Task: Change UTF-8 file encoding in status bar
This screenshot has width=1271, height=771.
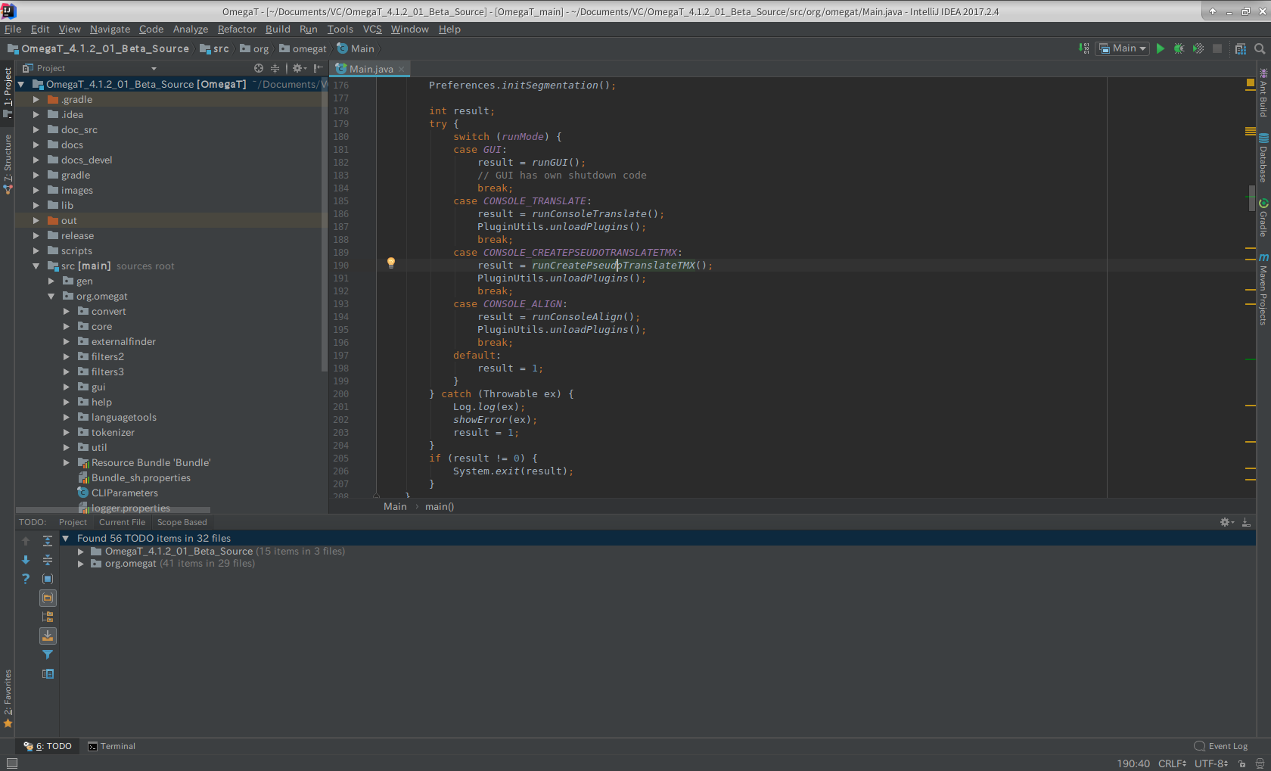Action: coord(1211,763)
